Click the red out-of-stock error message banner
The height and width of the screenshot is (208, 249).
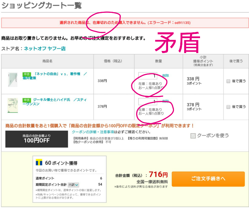tap(125, 23)
